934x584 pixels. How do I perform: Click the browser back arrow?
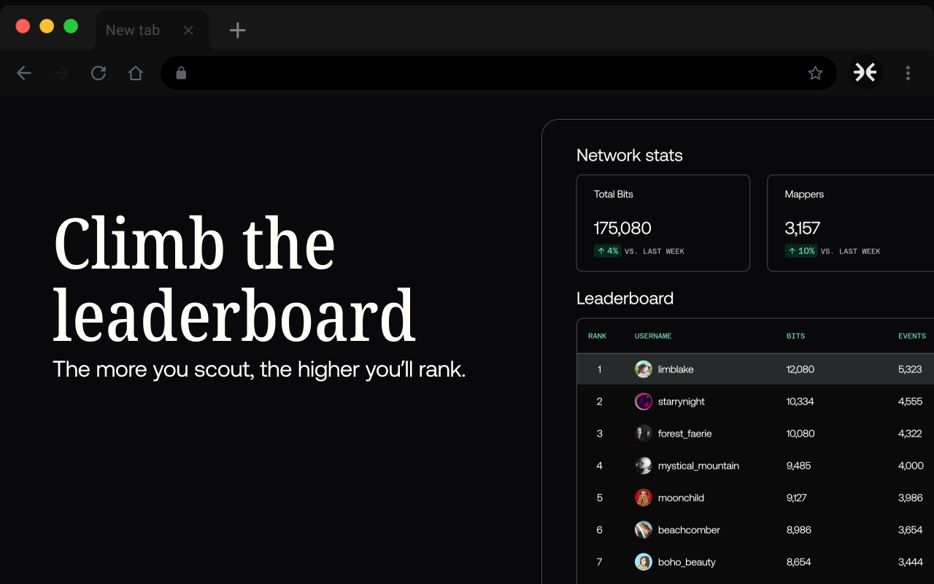pos(24,73)
